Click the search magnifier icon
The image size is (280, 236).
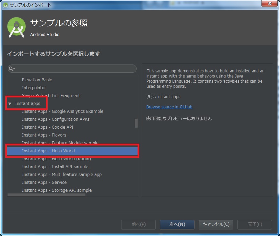pos(12,69)
